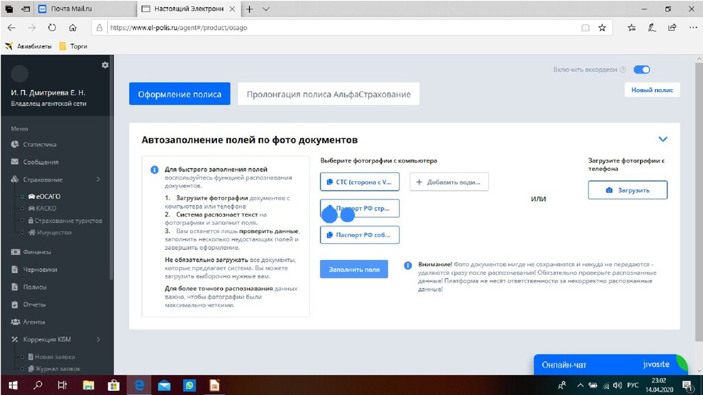
Task: Click the 'РУС' language indicator
Action: click(x=633, y=385)
